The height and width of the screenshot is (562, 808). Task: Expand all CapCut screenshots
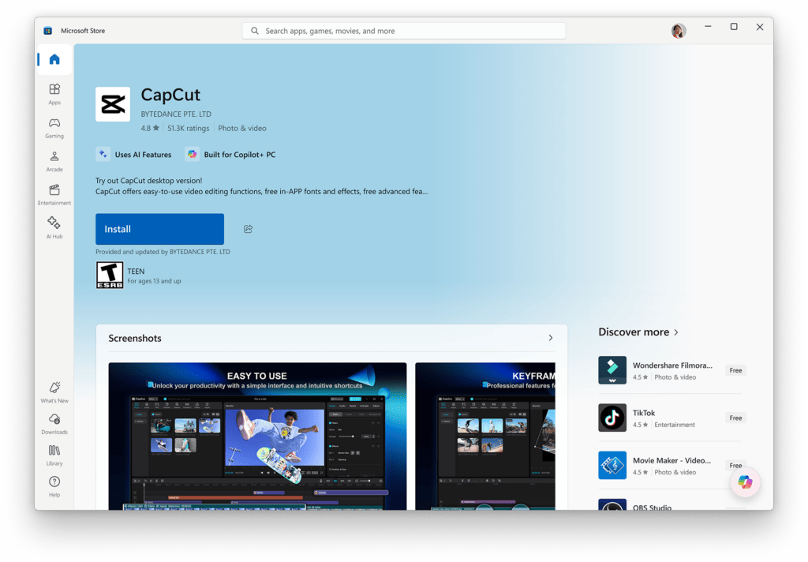(550, 337)
